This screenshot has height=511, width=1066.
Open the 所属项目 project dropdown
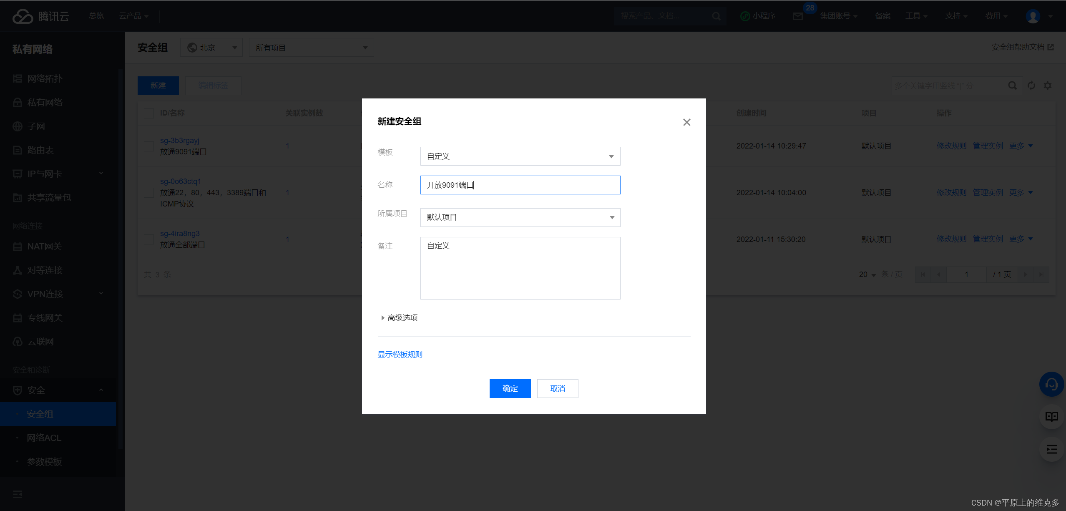click(x=520, y=217)
